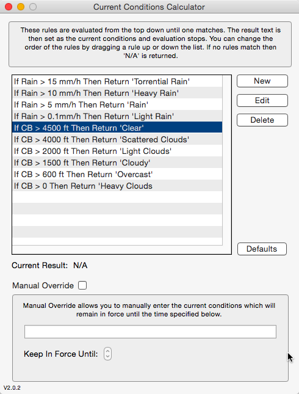Delete the selected rule

tap(262, 120)
